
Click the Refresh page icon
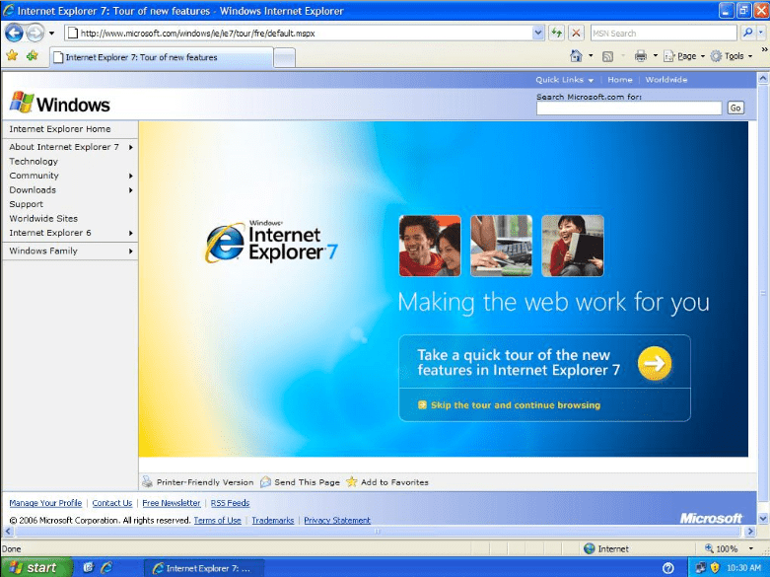coord(557,33)
